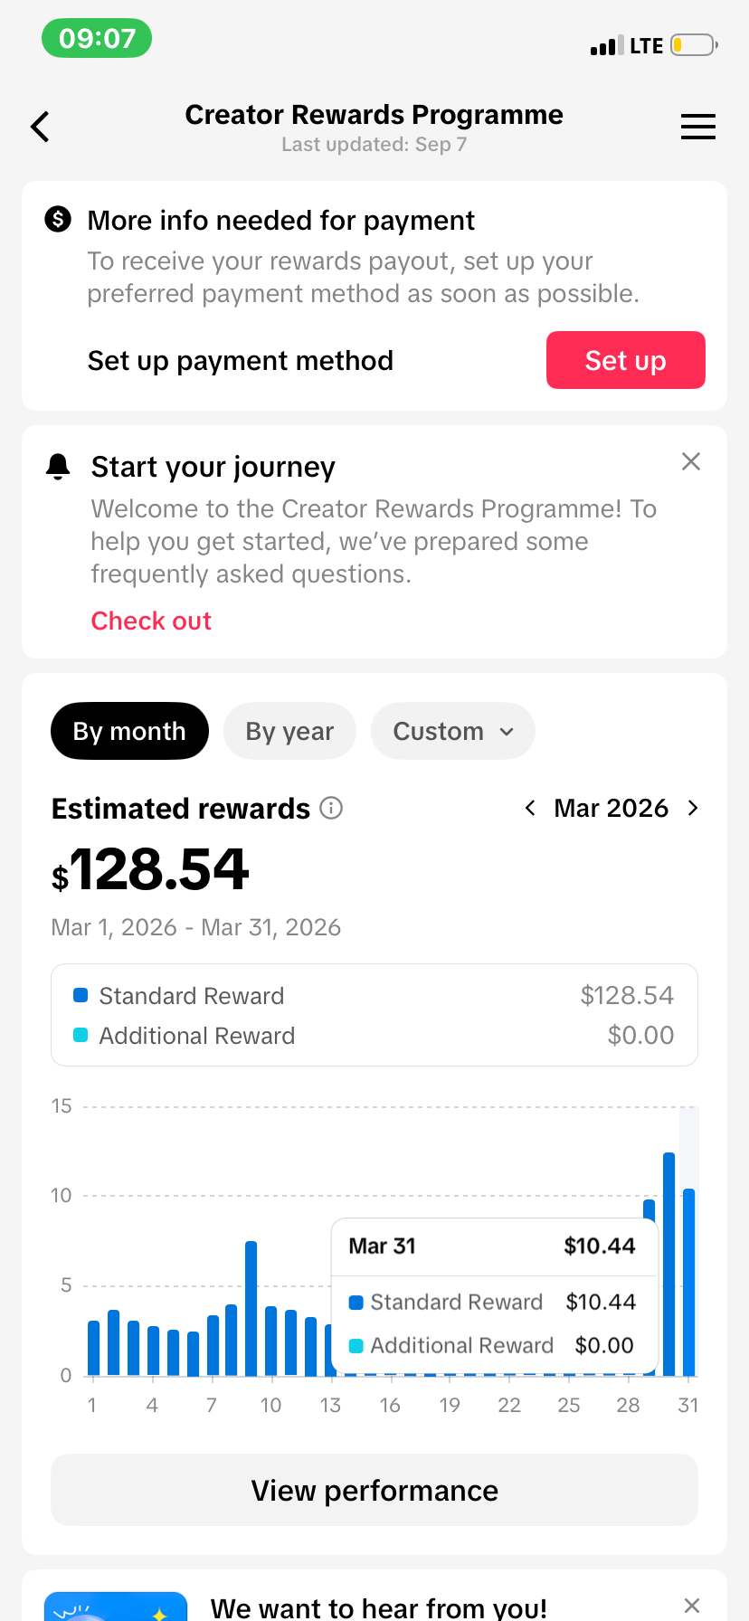Viewport: 749px width, 1621px height.
Task: Click the bell notification icon
Action: tap(58, 466)
